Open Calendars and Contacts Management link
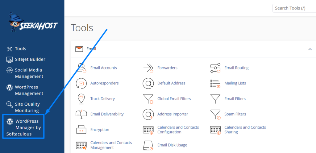Image resolution: width=316 pixels, height=153 pixels. click(x=111, y=145)
